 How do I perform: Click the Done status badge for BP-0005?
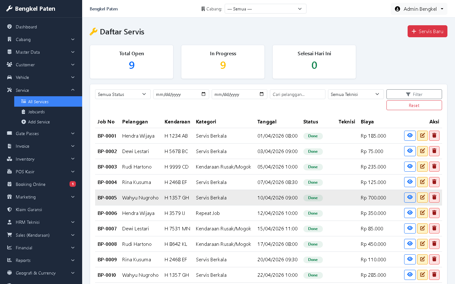[313, 198]
